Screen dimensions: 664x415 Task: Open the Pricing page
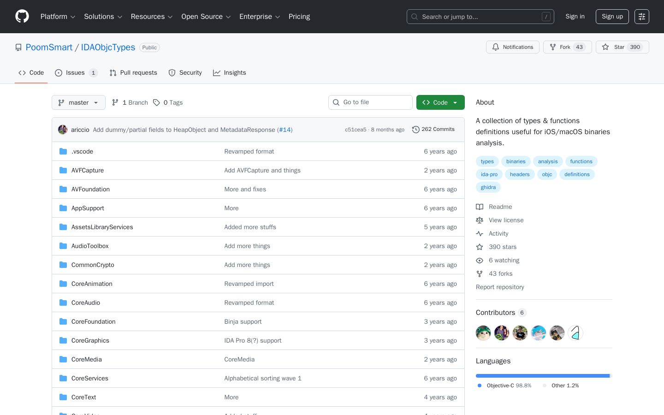pos(299,17)
